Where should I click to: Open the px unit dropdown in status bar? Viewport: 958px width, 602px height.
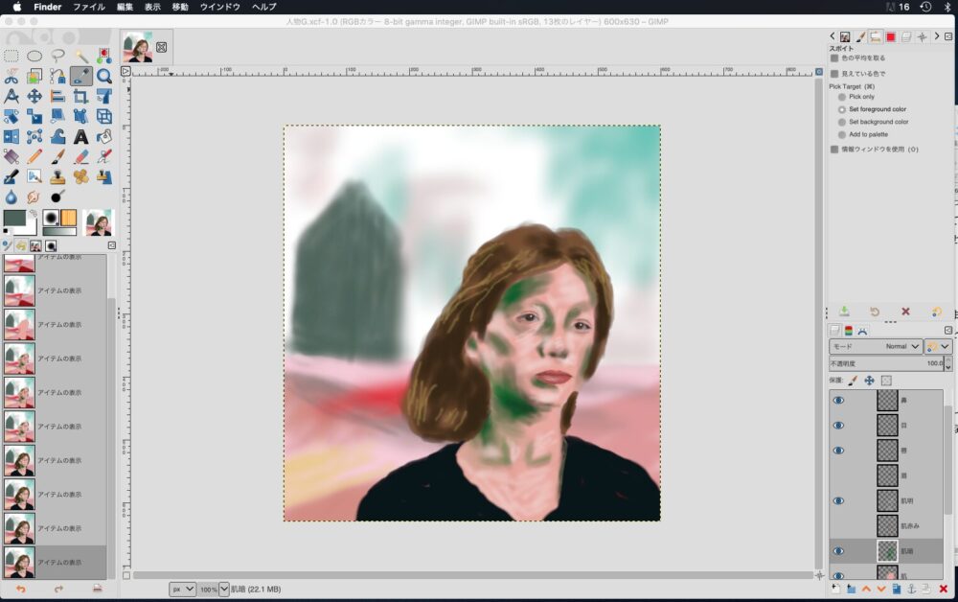183,589
